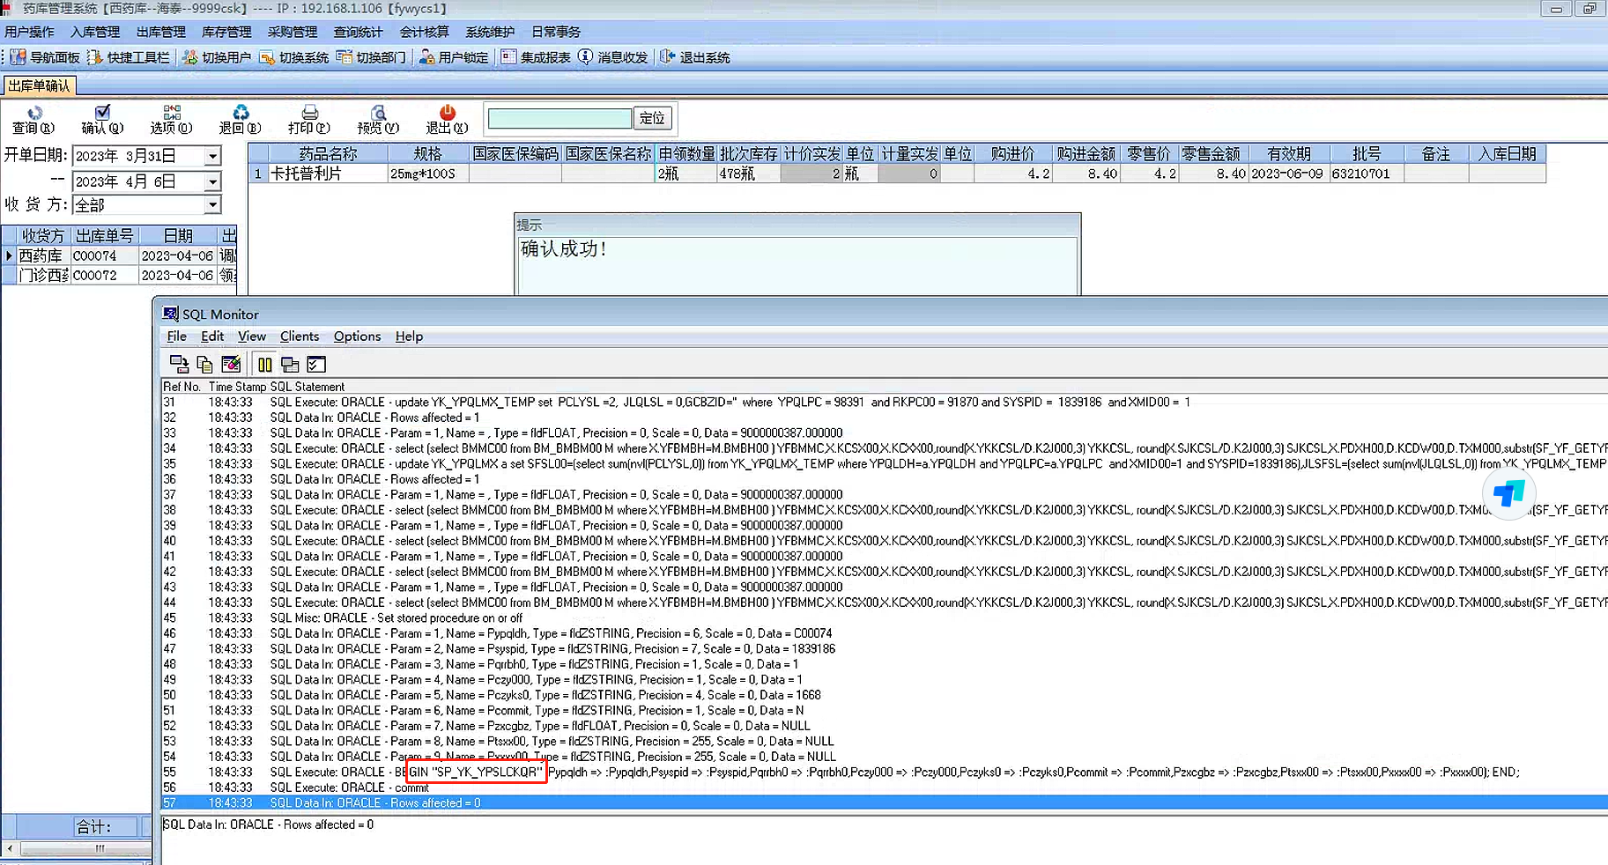Click the red 退出 exit icon

pos(448,120)
